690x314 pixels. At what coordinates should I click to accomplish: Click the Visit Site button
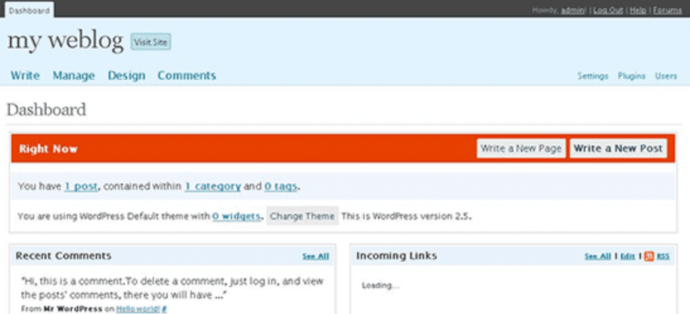click(x=151, y=42)
